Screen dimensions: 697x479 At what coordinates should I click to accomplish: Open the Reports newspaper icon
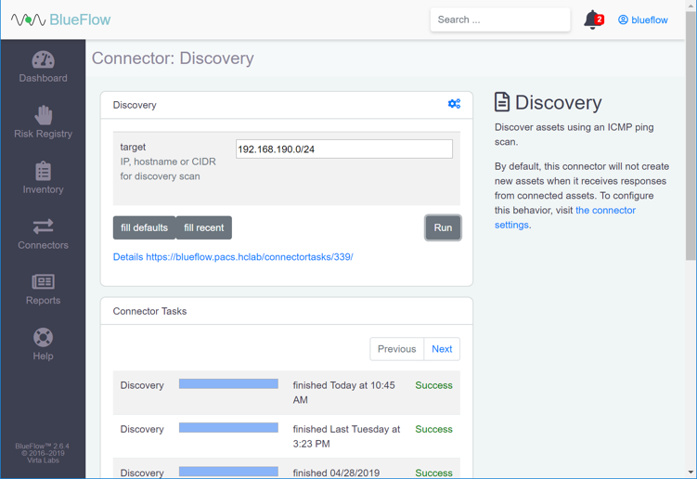(43, 282)
